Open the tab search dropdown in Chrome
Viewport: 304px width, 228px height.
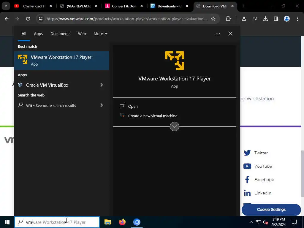pyautogui.click(x=6, y=6)
